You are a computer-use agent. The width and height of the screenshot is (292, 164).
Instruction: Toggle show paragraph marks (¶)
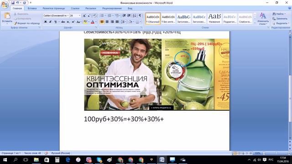point(140,15)
